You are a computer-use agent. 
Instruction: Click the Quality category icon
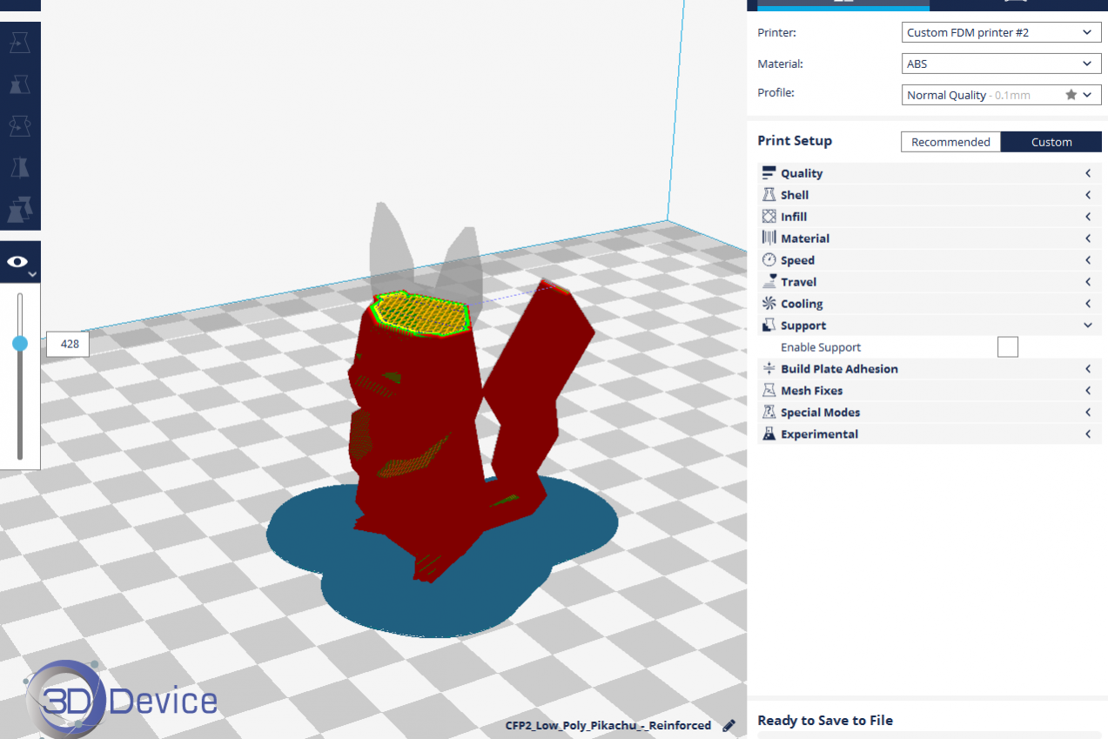click(769, 173)
